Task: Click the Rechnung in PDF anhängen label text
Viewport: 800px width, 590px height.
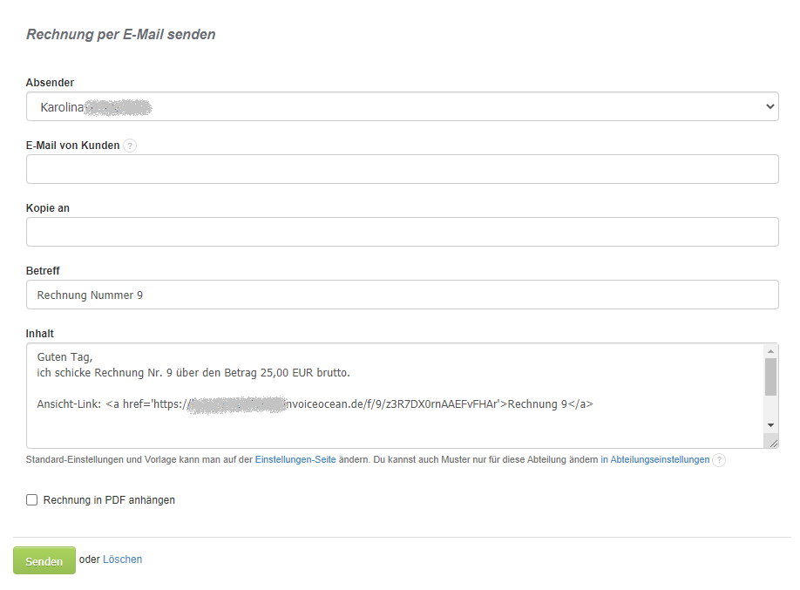Action: point(109,500)
